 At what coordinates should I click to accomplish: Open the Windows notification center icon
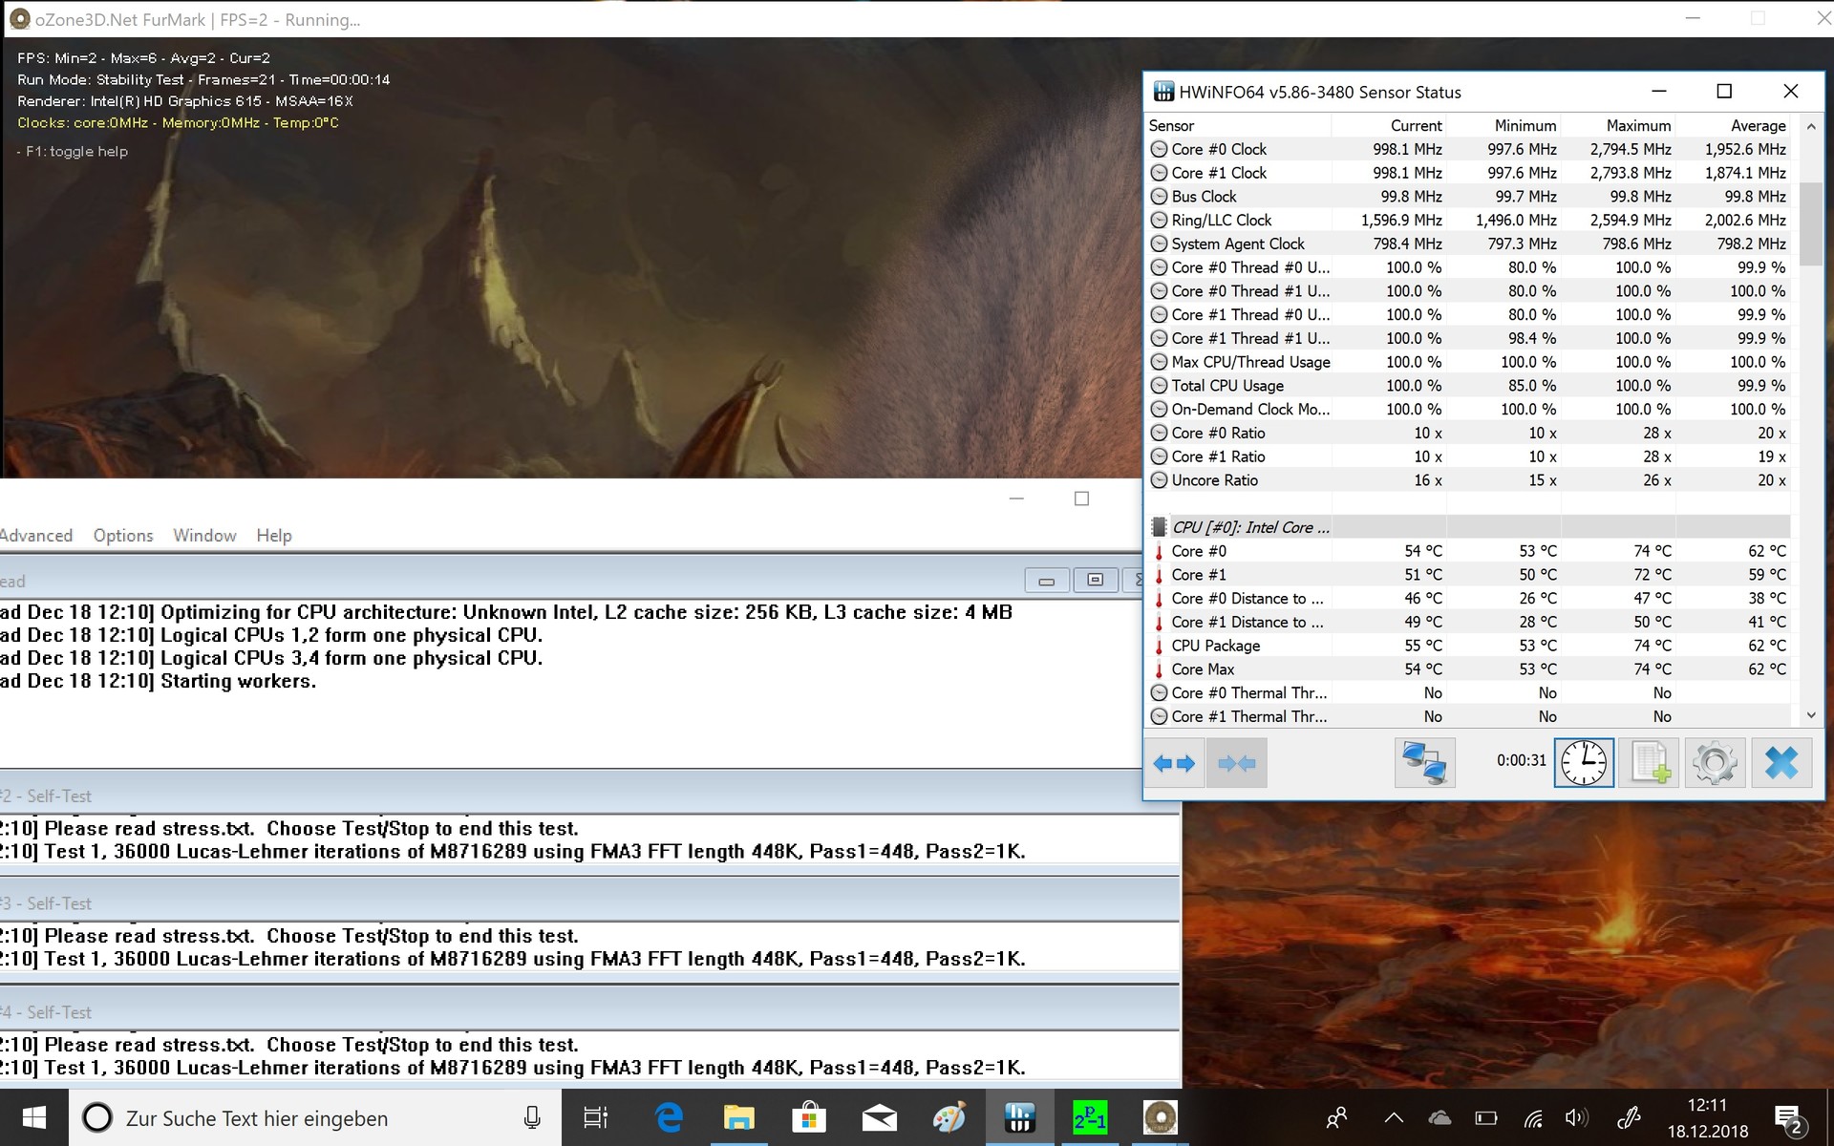click(1787, 1118)
